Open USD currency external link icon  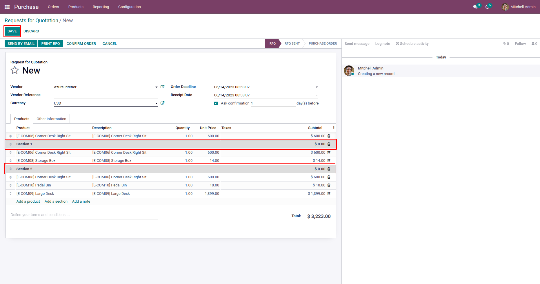pyautogui.click(x=162, y=103)
